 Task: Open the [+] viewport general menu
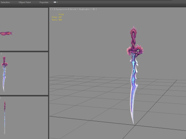[53, 9]
